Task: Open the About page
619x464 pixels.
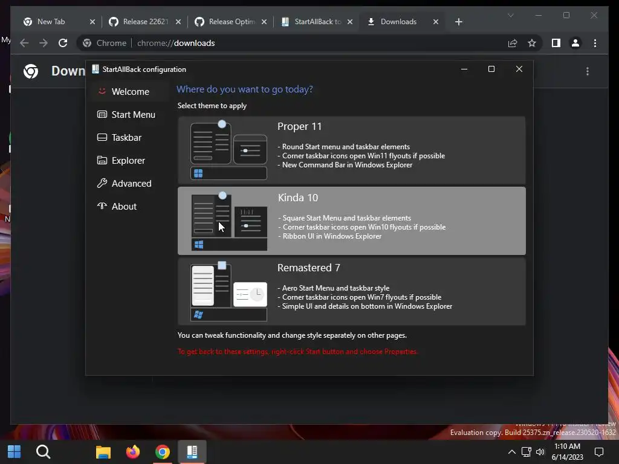Action: pos(129,206)
